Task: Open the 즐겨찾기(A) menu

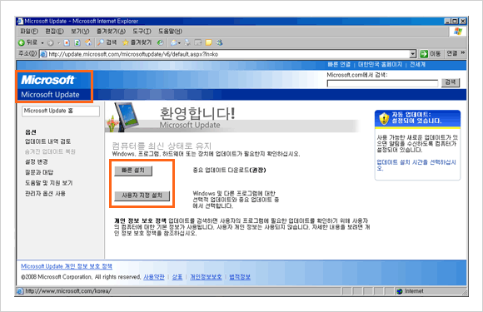Action: (x=112, y=31)
